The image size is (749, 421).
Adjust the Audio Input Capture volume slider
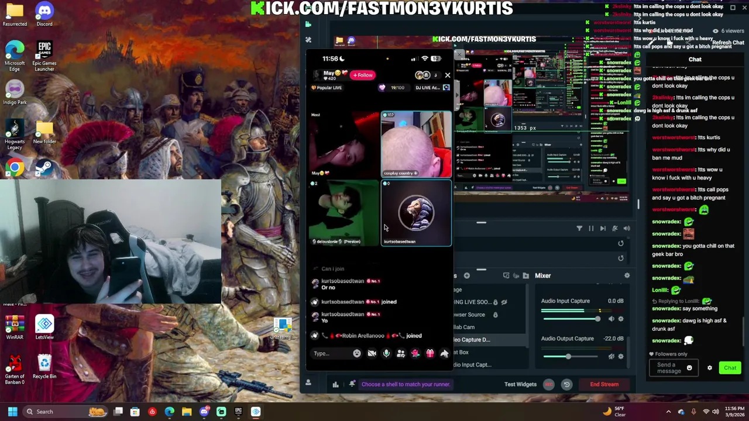[x=571, y=319]
